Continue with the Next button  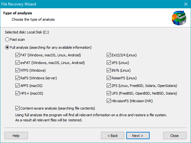138,135
